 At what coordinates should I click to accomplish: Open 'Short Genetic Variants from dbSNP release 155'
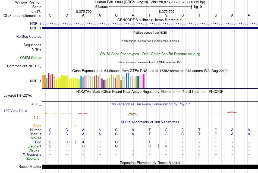pos(150,62)
